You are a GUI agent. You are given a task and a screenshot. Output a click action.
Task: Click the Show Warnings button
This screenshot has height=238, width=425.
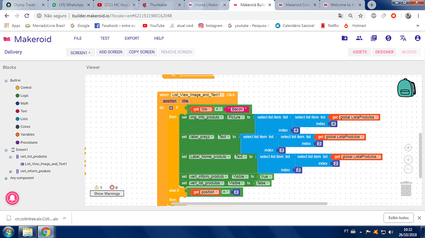click(107, 194)
